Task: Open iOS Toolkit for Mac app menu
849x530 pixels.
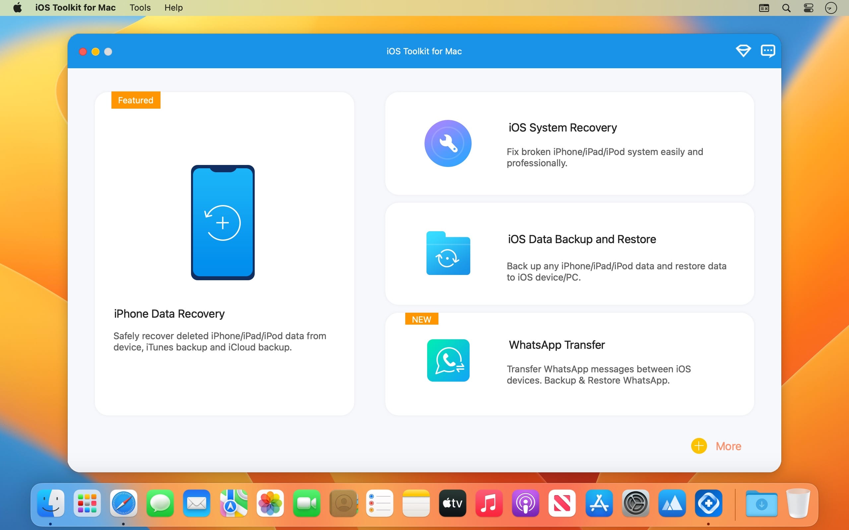Action: (75, 8)
